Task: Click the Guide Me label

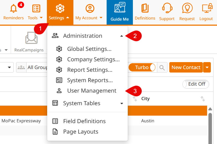Action: click(x=120, y=19)
